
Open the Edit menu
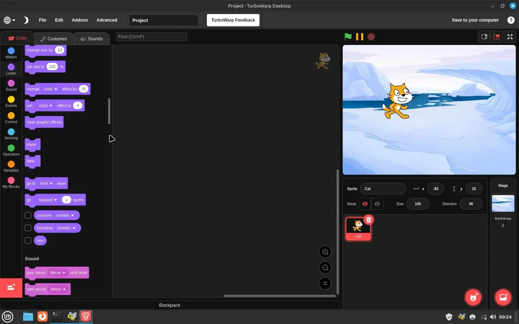(59, 20)
